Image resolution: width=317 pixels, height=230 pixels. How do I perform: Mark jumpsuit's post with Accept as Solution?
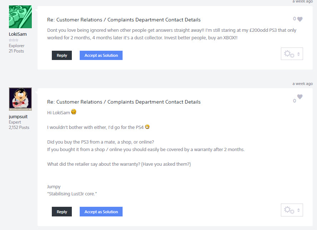coord(101,211)
